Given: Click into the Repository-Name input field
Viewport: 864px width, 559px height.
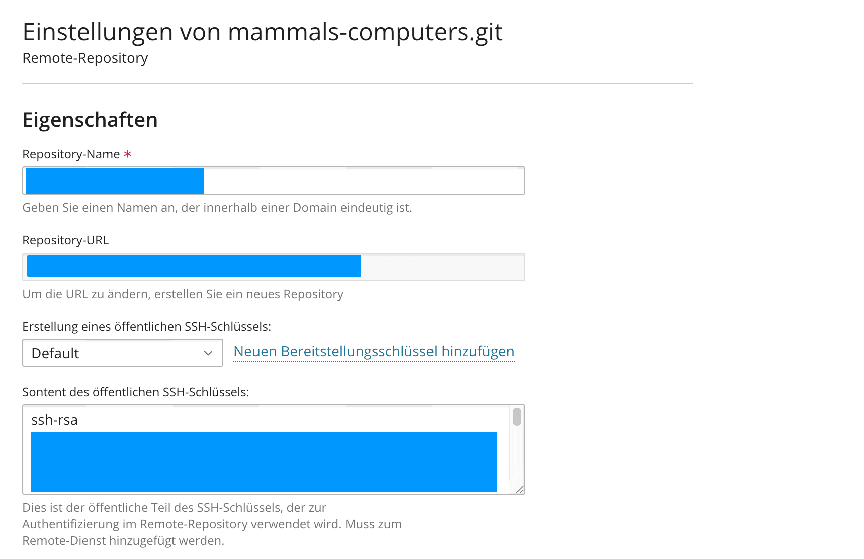Looking at the screenshot, I should pos(362,180).
